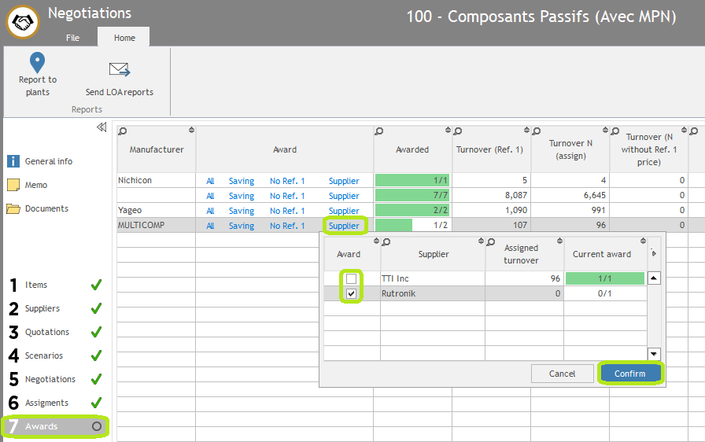This screenshot has height=442, width=705.
Task: Open the File ribbon tab
Action: [72, 38]
